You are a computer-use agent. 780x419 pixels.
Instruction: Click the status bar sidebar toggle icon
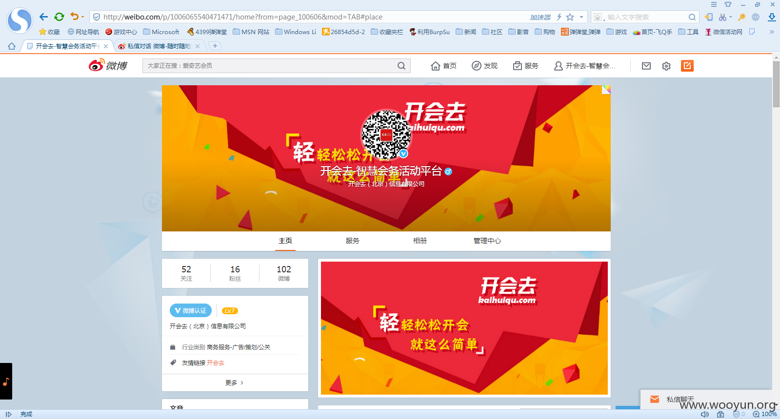8,414
